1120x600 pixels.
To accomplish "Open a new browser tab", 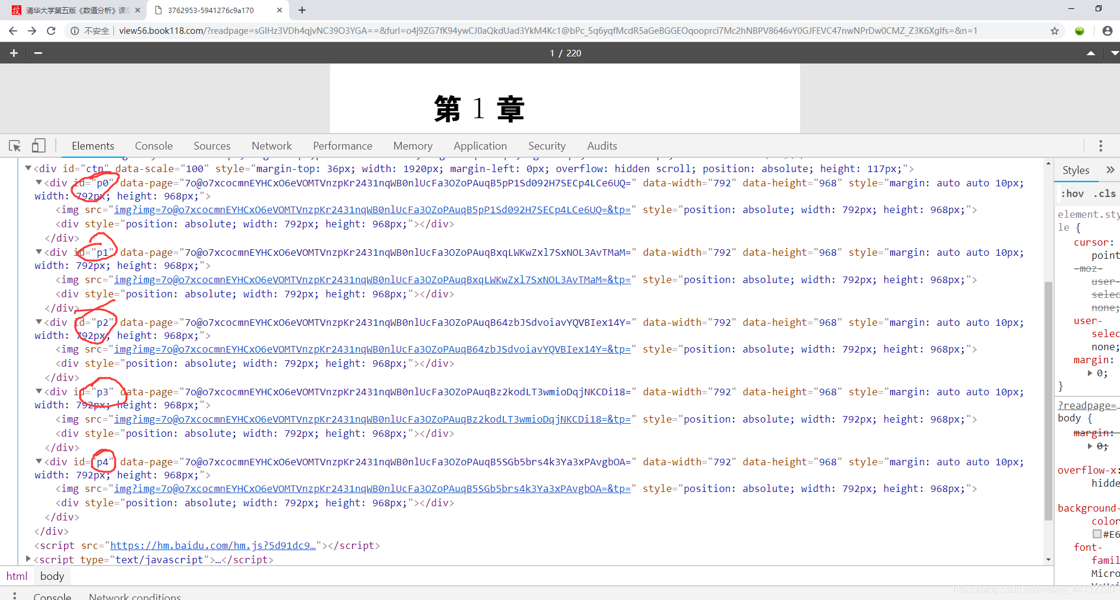I will (x=302, y=10).
